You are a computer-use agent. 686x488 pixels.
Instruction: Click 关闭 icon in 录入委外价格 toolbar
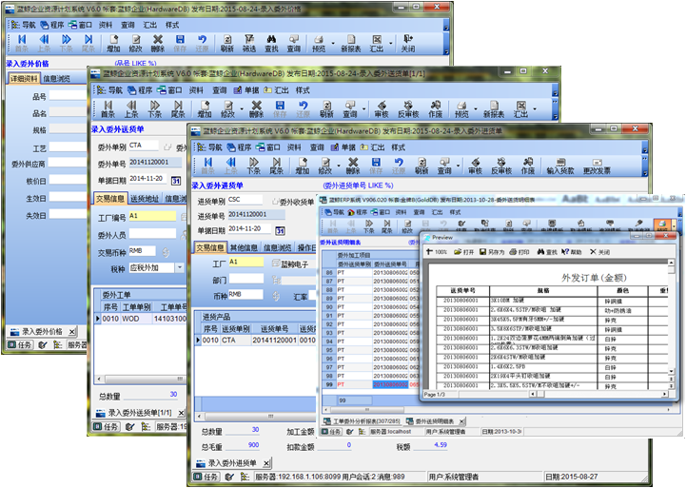(408, 44)
